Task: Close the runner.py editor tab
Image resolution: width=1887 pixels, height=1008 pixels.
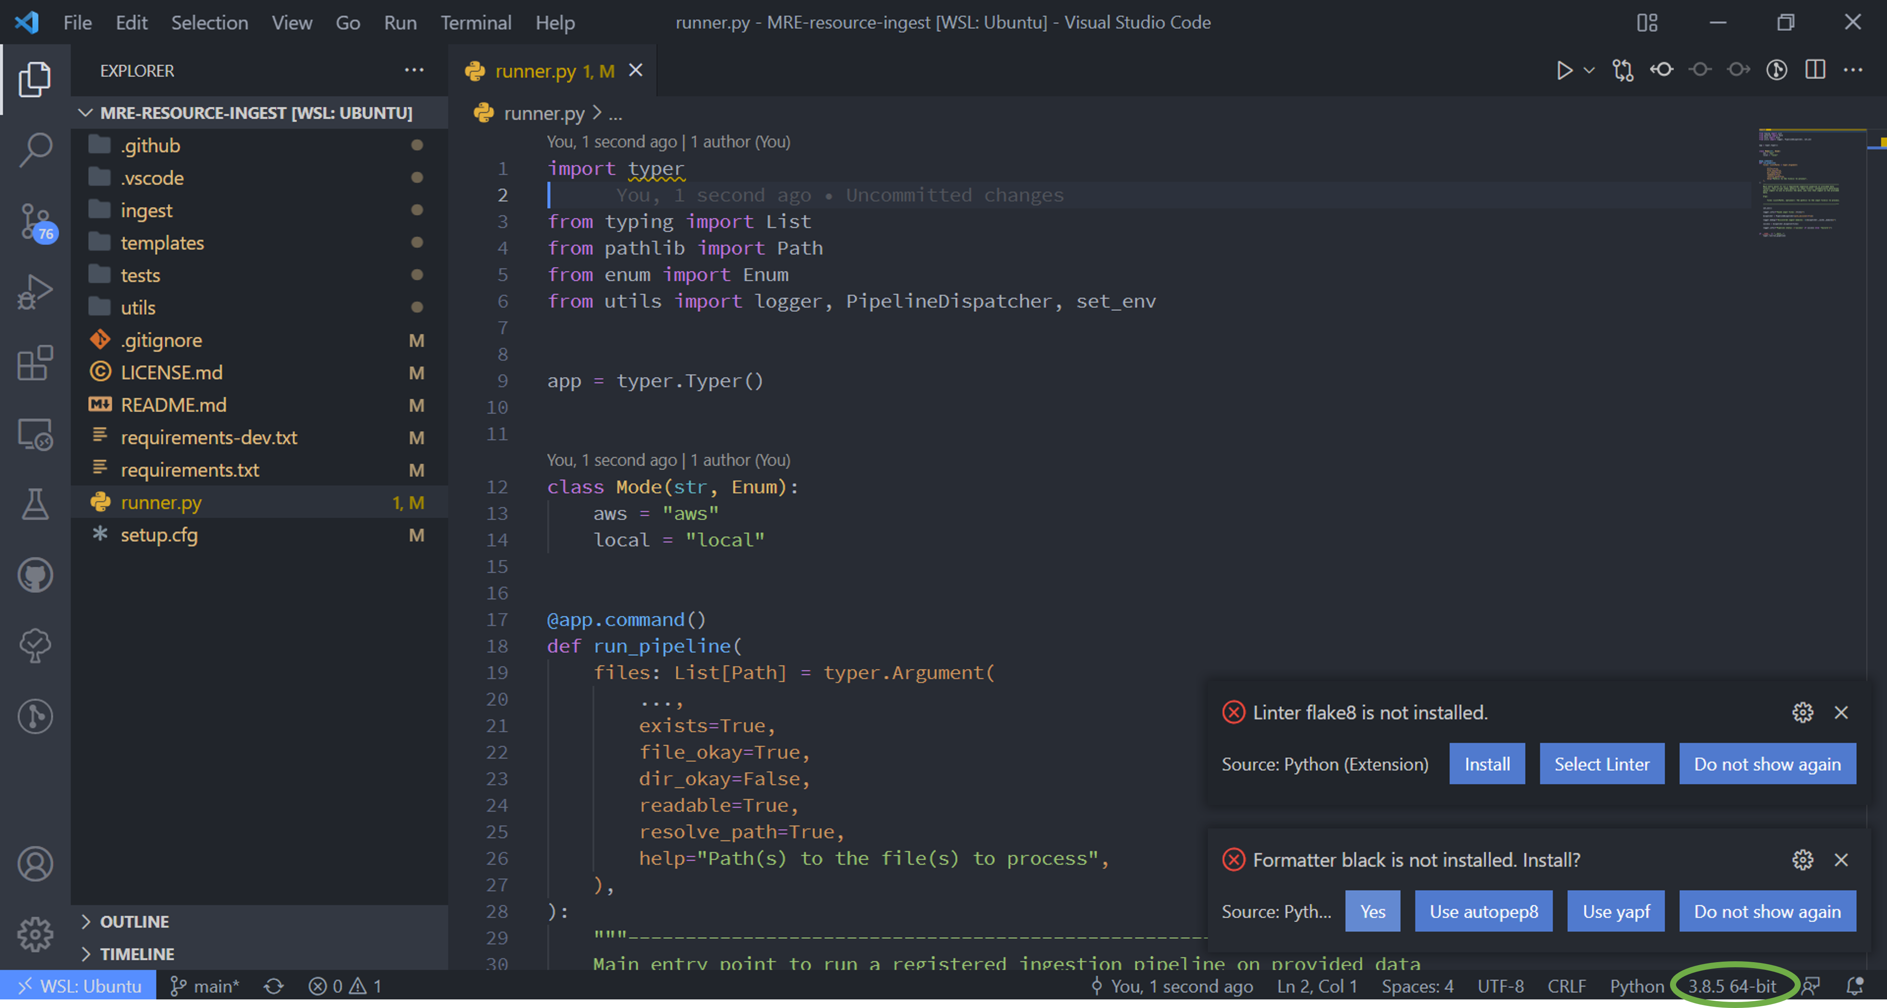Action: click(x=636, y=70)
